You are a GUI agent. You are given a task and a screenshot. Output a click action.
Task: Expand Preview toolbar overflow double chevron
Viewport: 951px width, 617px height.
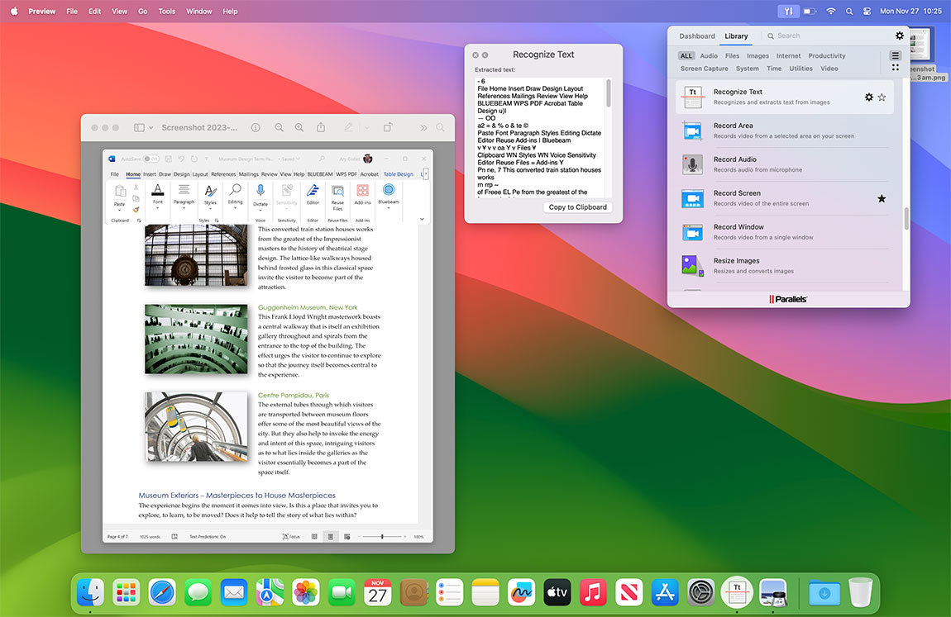pos(423,128)
